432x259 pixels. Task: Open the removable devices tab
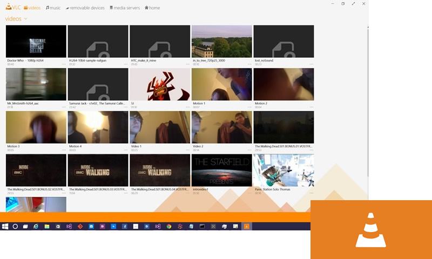[85, 8]
